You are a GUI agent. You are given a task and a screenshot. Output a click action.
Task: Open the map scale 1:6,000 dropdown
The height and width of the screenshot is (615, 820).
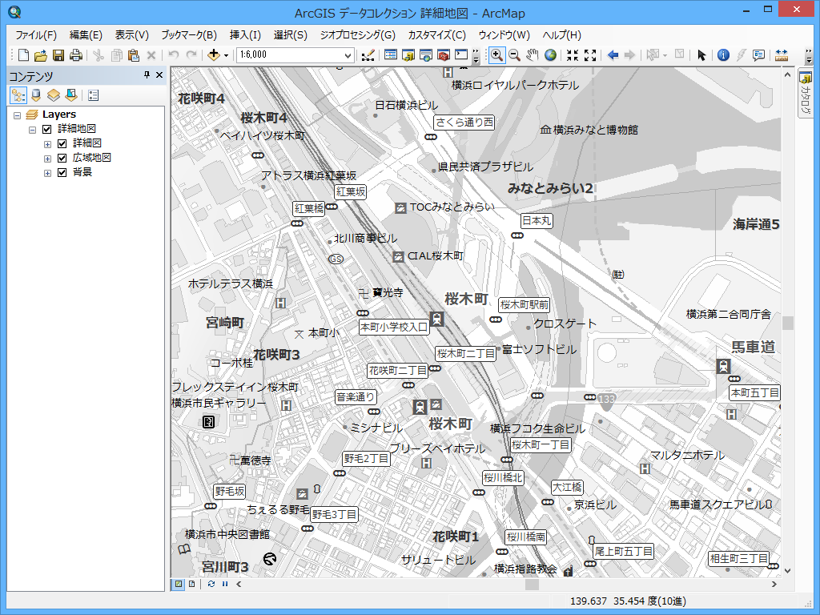(x=348, y=55)
